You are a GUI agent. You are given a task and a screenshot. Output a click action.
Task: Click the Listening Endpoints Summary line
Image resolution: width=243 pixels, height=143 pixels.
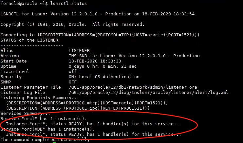40,98
